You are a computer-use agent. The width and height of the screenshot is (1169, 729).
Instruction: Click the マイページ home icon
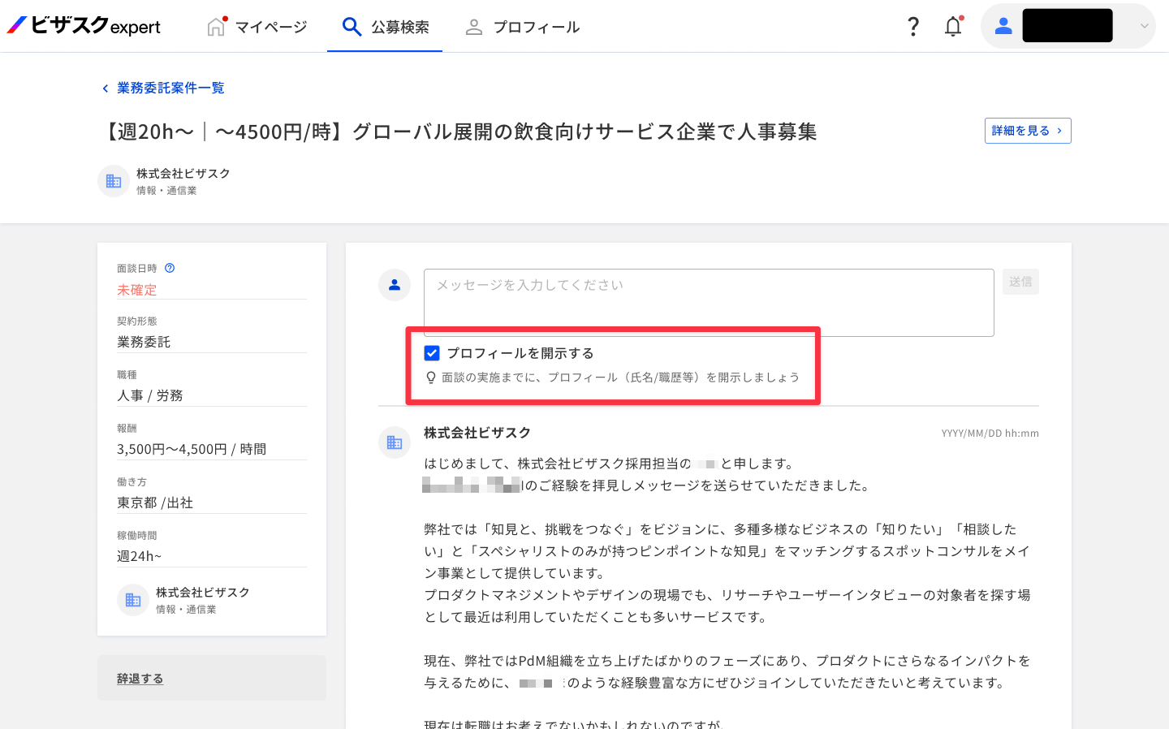pyautogui.click(x=216, y=27)
